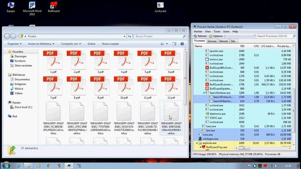Switch to the Disk tab
The image size is (301, 169).
233,41
